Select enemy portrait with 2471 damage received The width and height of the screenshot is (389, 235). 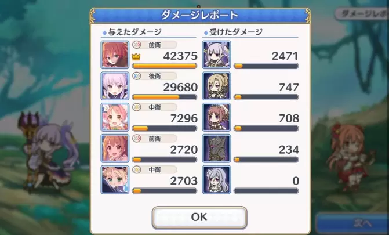(x=216, y=55)
